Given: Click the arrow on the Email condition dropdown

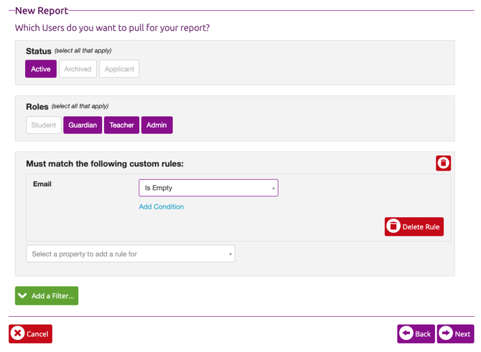Looking at the screenshot, I should pyautogui.click(x=273, y=189).
